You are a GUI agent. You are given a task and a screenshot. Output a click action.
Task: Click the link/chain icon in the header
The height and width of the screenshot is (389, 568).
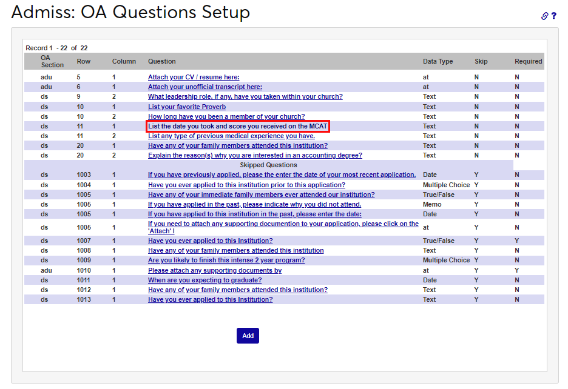tap(546, 16)
